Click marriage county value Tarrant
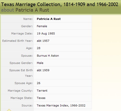121x111 pixels. (x=42, y=91)
